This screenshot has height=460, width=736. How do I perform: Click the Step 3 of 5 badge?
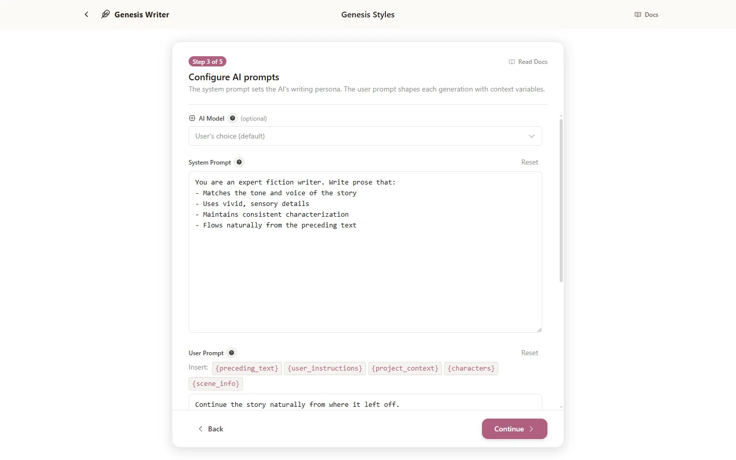pyautogui.click(x=208, y=61)
